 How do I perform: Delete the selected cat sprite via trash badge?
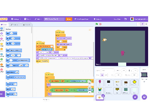point(103,96)
